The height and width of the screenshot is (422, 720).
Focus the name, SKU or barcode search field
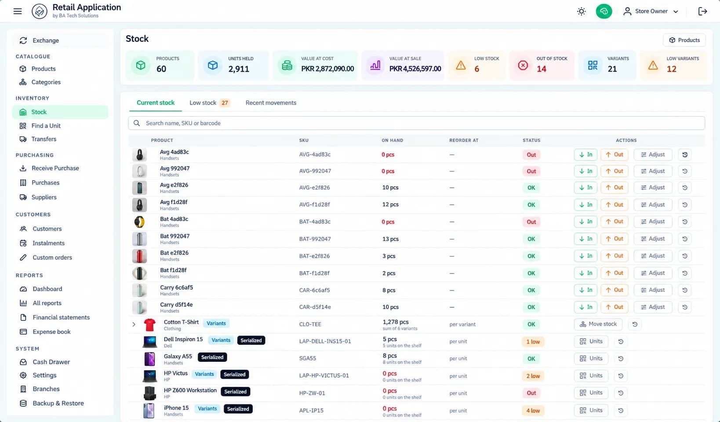click(x=416, y=123)
